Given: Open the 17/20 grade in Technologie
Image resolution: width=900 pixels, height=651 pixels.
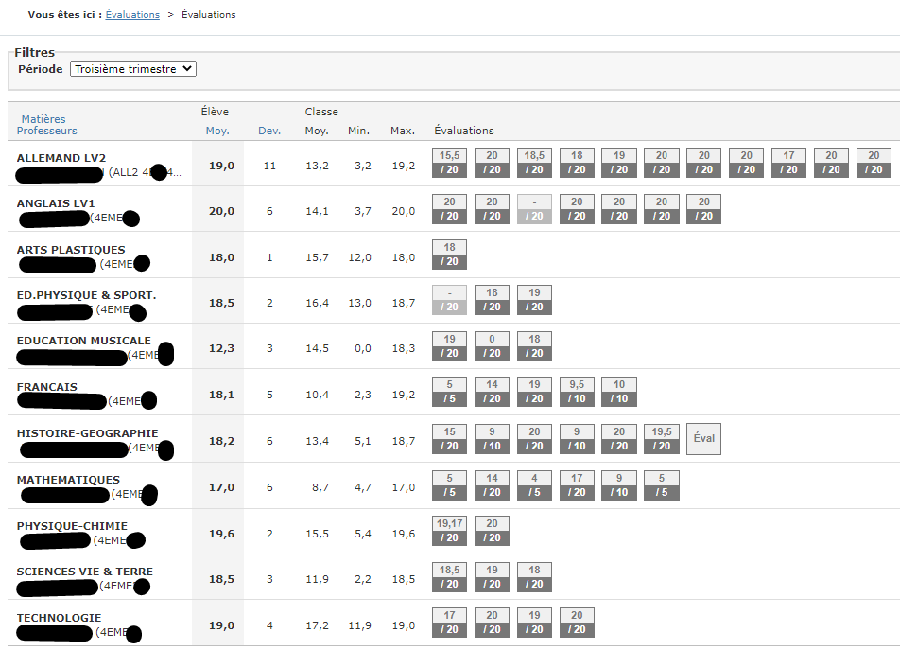Looking at the screenshot, I should 449,623.
